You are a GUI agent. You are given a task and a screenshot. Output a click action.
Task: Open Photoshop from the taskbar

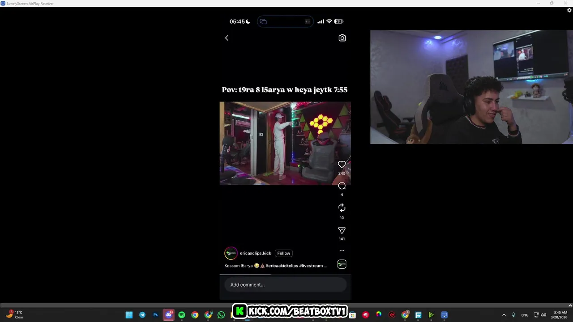click(155, 315)
